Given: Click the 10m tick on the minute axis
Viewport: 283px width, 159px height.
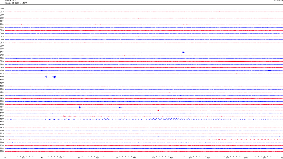Looking at the screenshot, I should point(98,158).
